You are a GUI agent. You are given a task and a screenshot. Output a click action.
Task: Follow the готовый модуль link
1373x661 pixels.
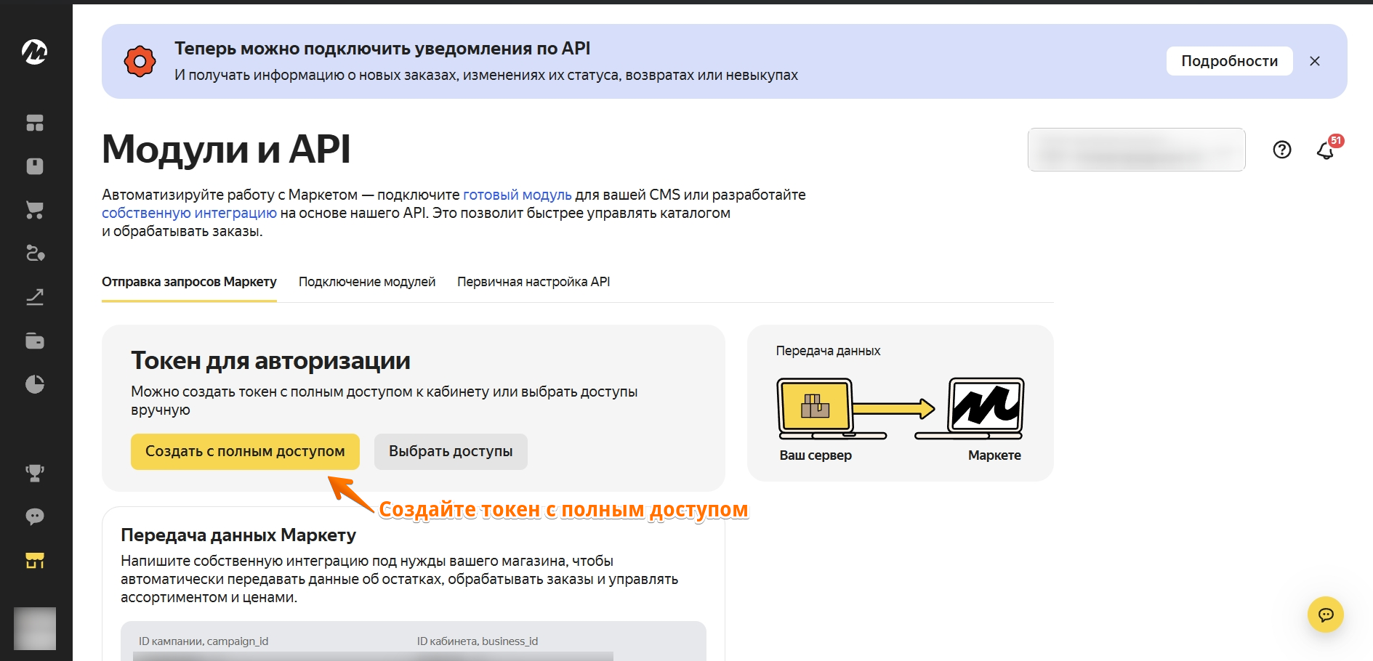point(517,195)
